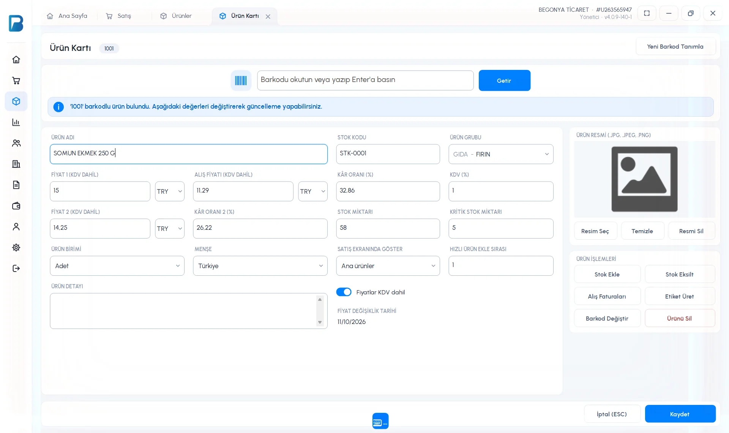The height and width of the screenshot is (433, 729).
Task: Open the shopping cart icon in sidebar
Action: click(x=16, y=81)
